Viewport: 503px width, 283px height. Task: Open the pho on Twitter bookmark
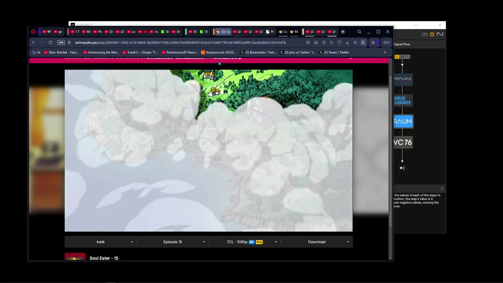297,52
